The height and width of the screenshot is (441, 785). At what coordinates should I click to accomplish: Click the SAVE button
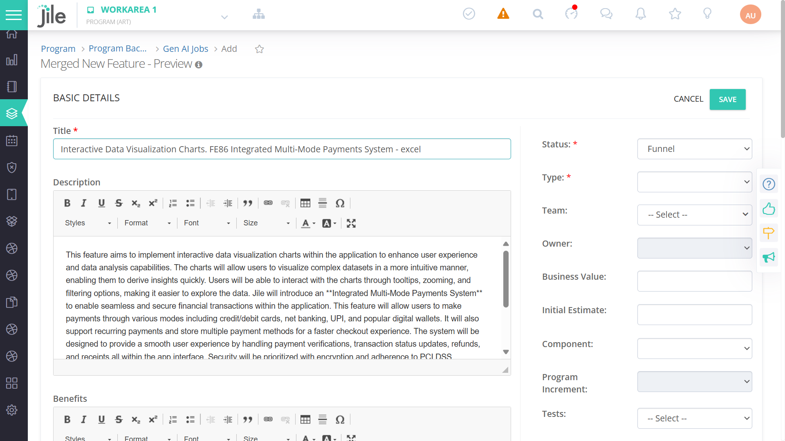coord(727,99)
